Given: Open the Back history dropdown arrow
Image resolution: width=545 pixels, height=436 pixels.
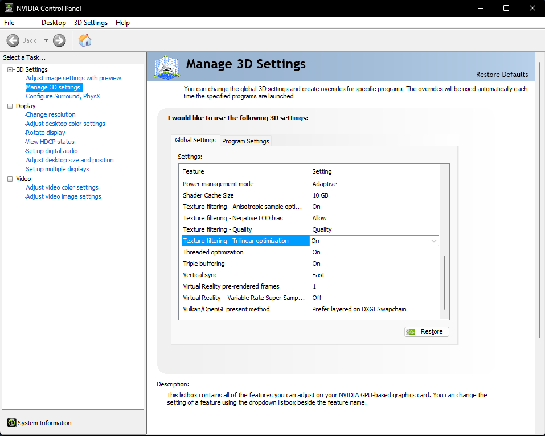Looking at the screenshot, I should tap(46, 40).
